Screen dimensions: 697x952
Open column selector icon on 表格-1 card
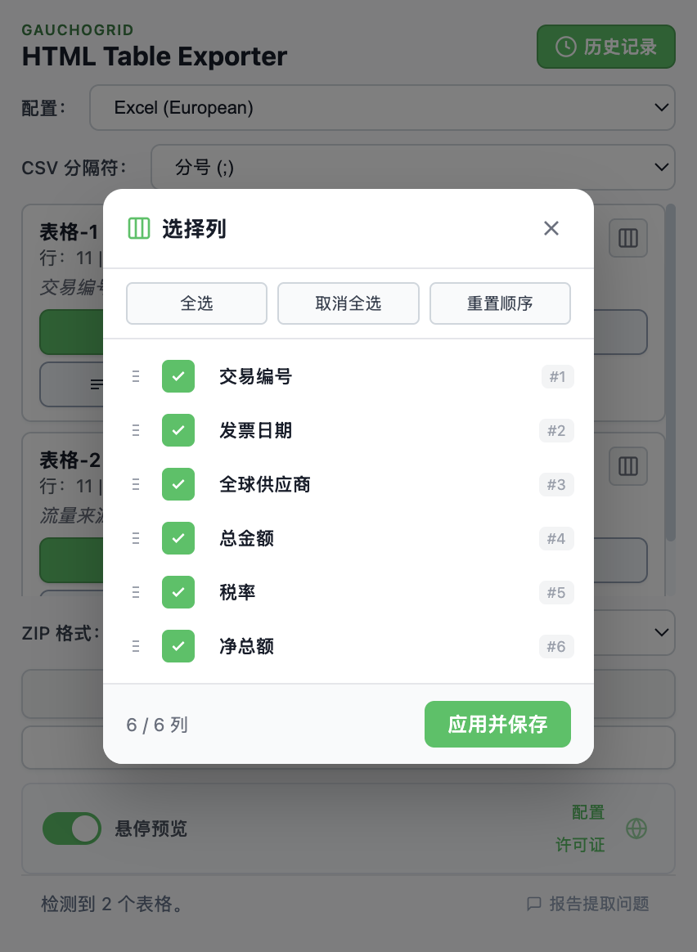[628, 238]
